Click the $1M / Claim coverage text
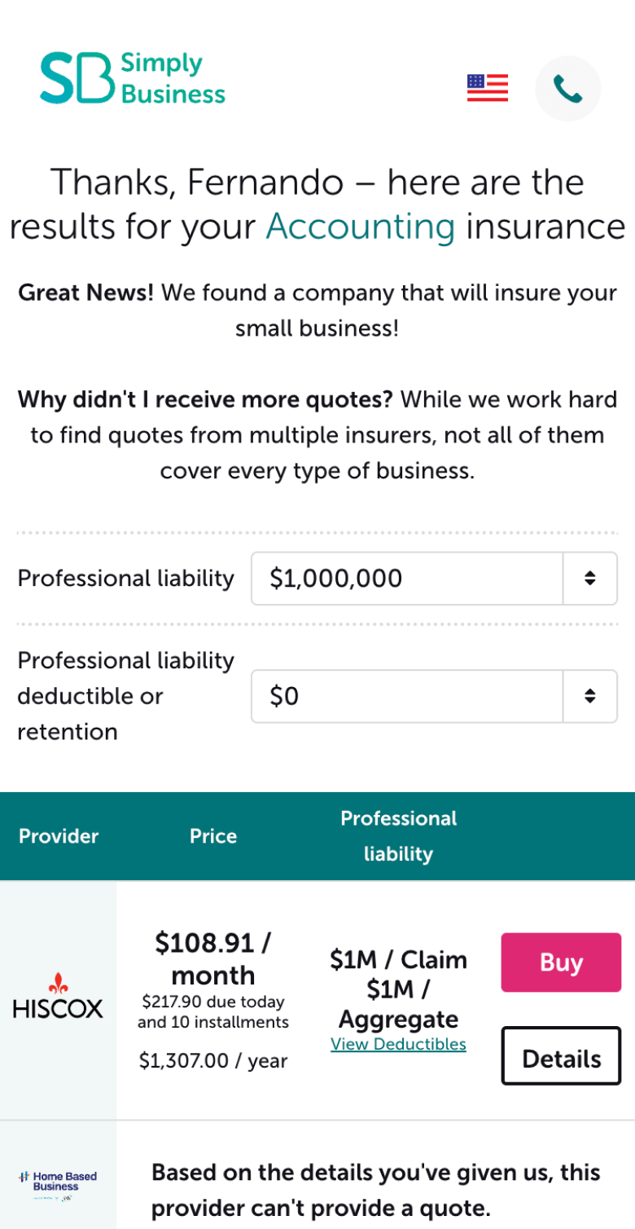This screenshot has width=635, height=1229. (398, 960)
